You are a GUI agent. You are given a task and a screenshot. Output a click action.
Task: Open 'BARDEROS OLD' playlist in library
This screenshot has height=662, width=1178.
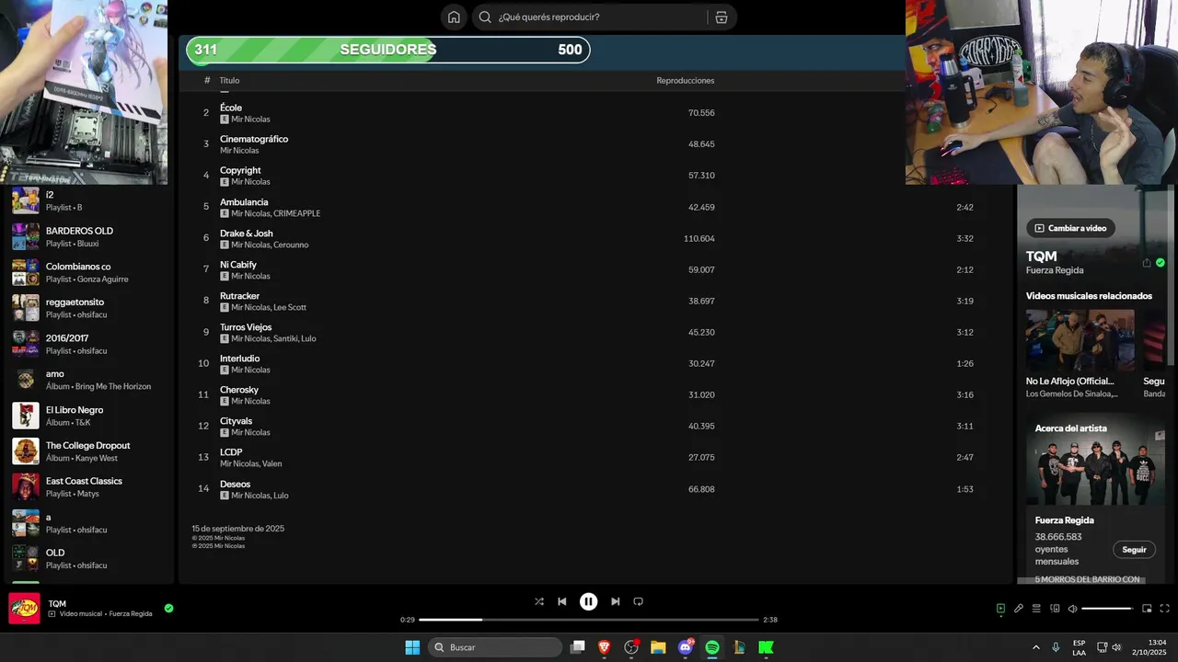click(87, 236)
